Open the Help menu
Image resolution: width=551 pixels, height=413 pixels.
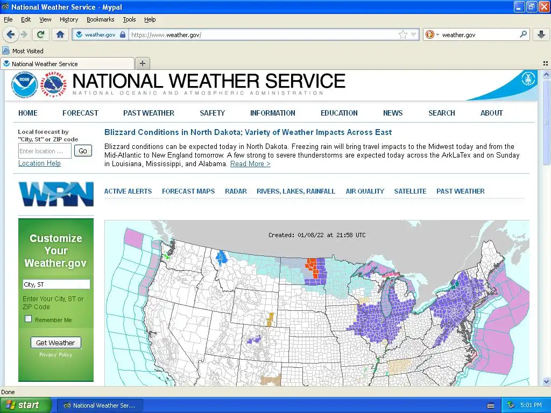click(x=150, y=19)
